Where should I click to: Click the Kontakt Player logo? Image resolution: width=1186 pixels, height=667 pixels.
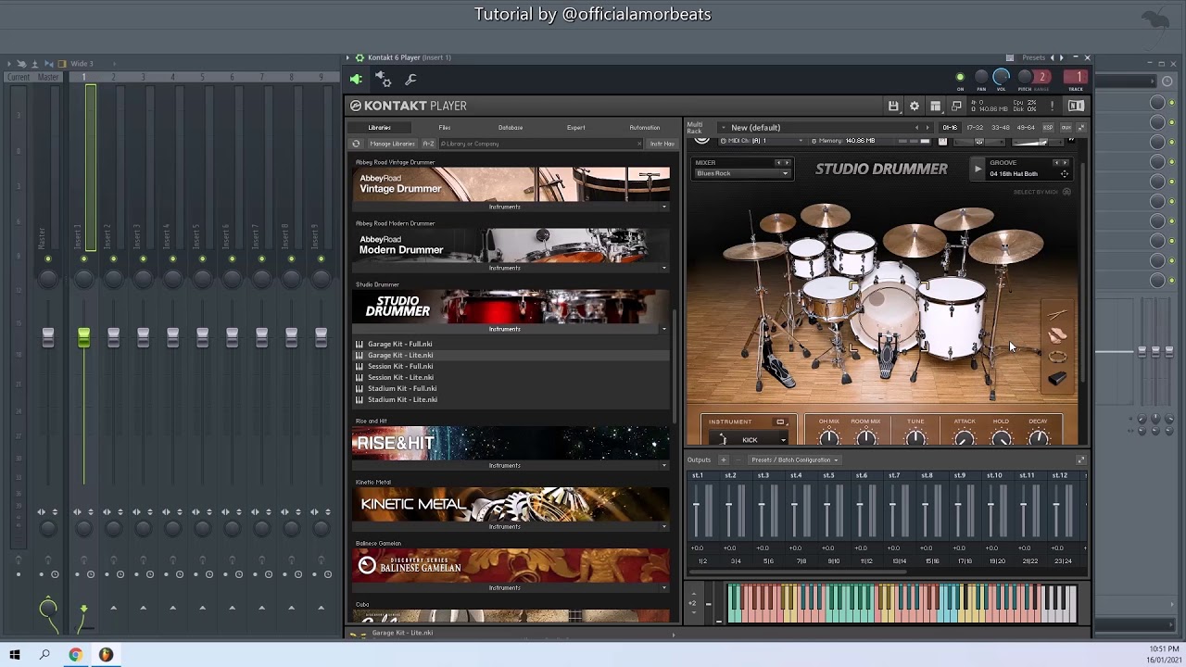pos(408,106)
